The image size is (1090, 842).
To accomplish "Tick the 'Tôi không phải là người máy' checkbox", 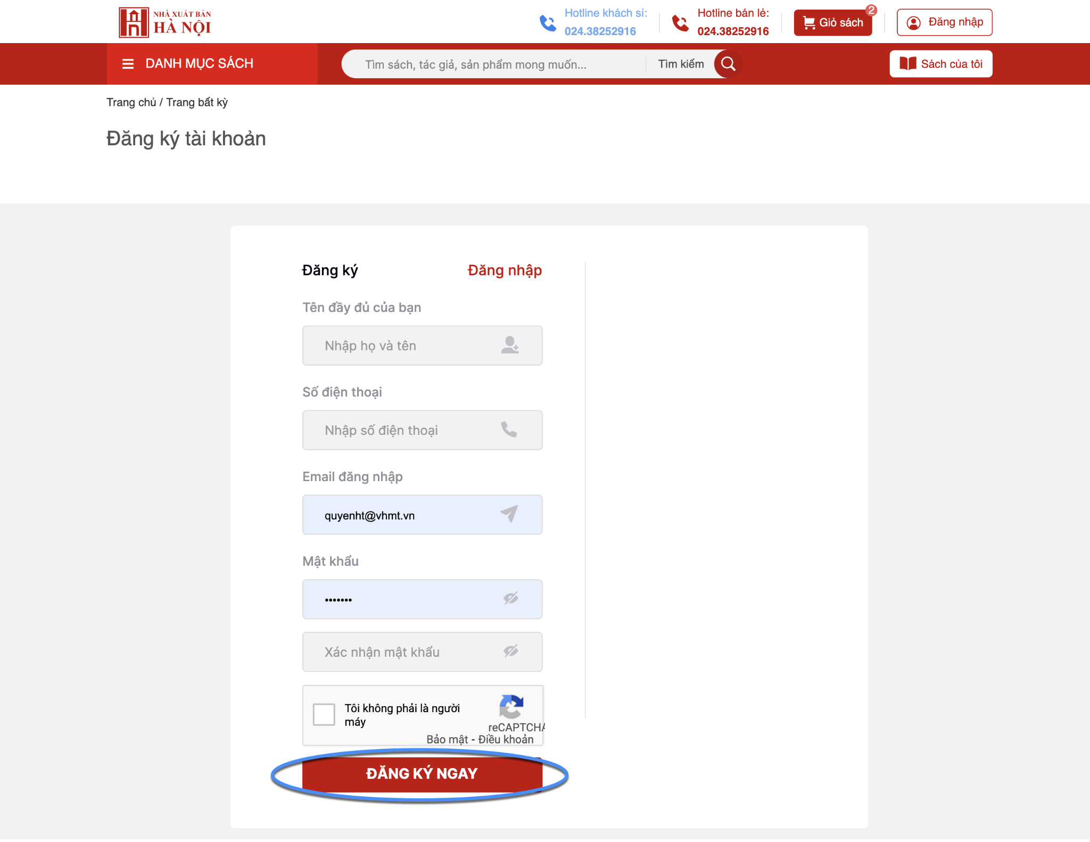I will pos(324,714).
